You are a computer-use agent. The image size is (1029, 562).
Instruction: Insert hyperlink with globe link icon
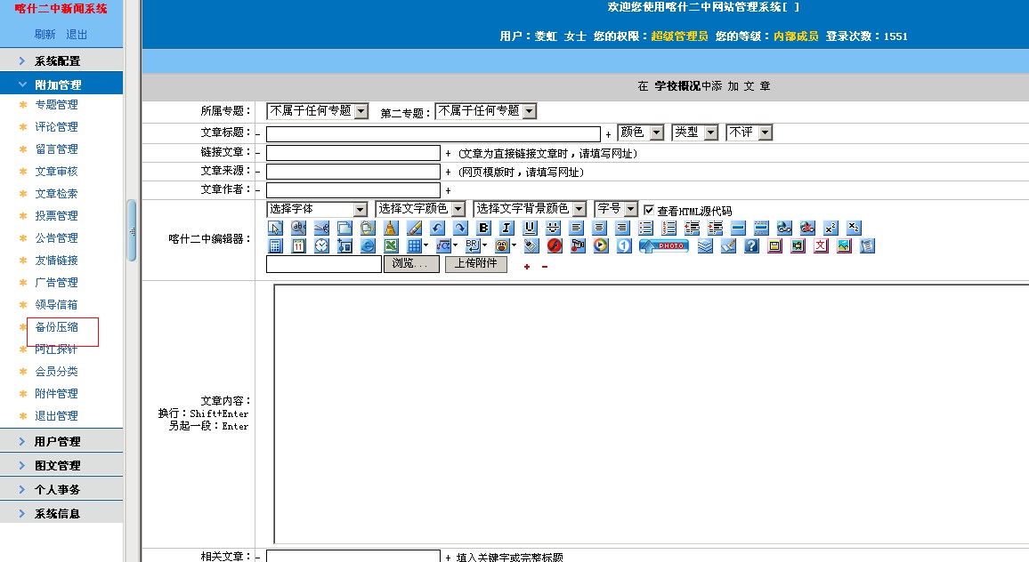click(x=784, y=228)
